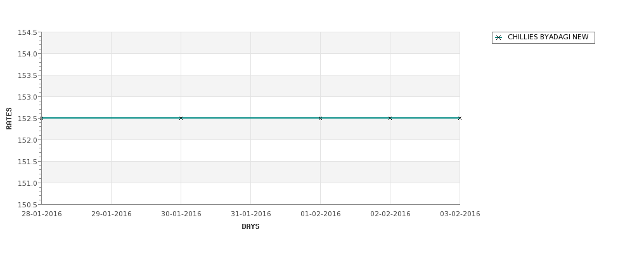
Task: Click the 152.5 value on y-axis
Action: coord(27,119)
